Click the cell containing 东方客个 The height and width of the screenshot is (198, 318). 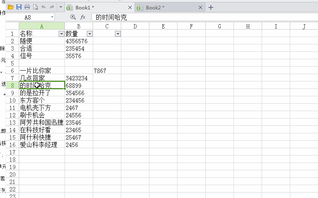42,101
